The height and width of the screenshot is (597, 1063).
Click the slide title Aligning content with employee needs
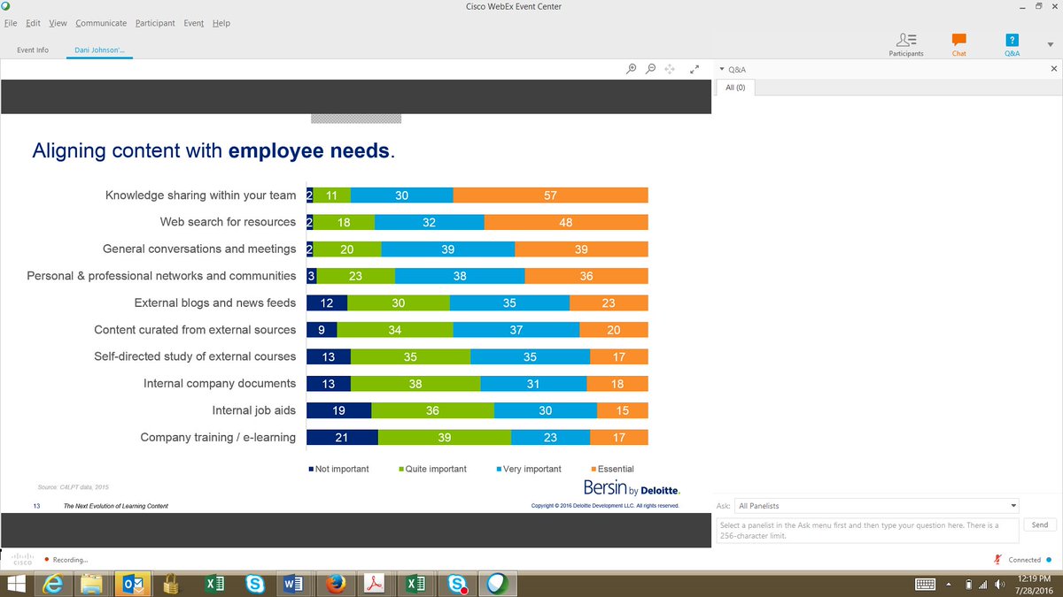(x=213, y=151)
